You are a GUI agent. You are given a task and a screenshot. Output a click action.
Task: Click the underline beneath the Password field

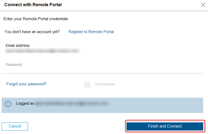[102, 73]
